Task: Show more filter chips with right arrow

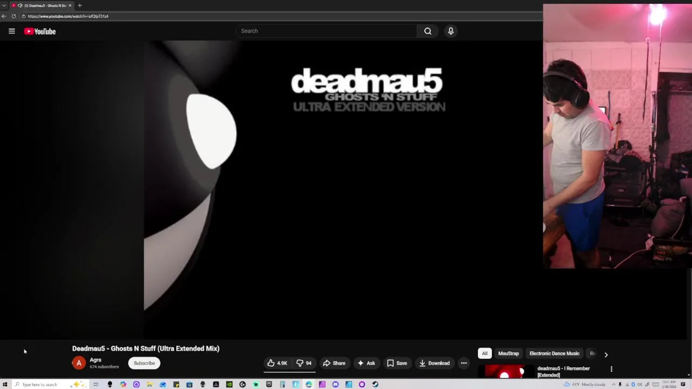Action: click(606, 354)
